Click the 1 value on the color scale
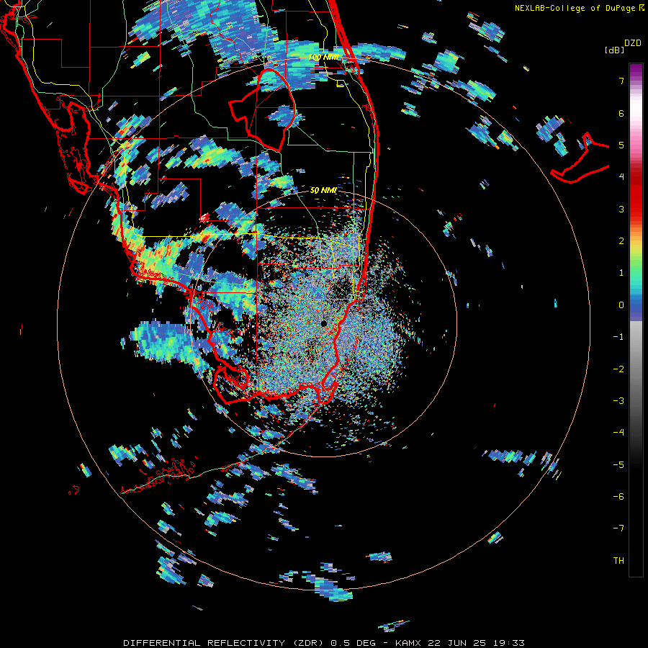The image size is (648, 648). pyautogui.click(x=621, y=273)
